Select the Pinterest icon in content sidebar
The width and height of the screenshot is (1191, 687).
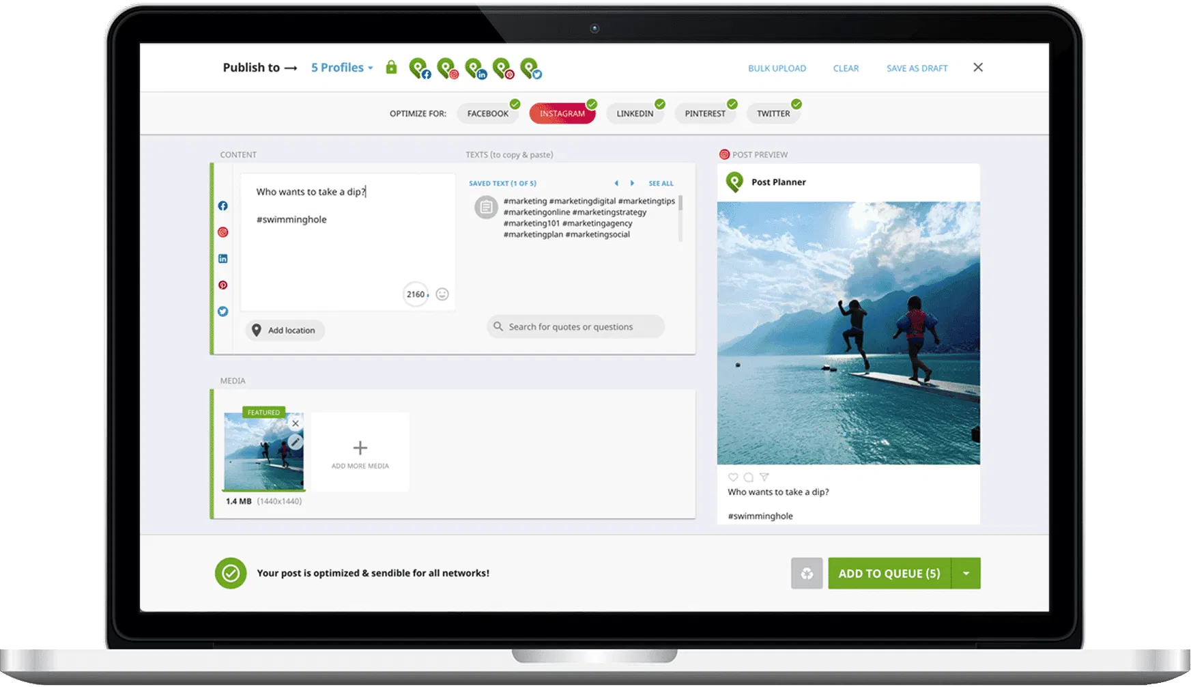click(223, 285)
